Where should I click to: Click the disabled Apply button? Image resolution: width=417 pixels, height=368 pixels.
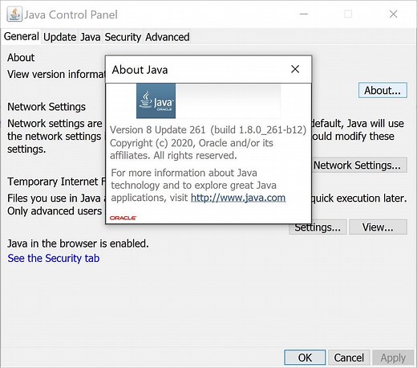pyautogui.click(x=393, y=358)
